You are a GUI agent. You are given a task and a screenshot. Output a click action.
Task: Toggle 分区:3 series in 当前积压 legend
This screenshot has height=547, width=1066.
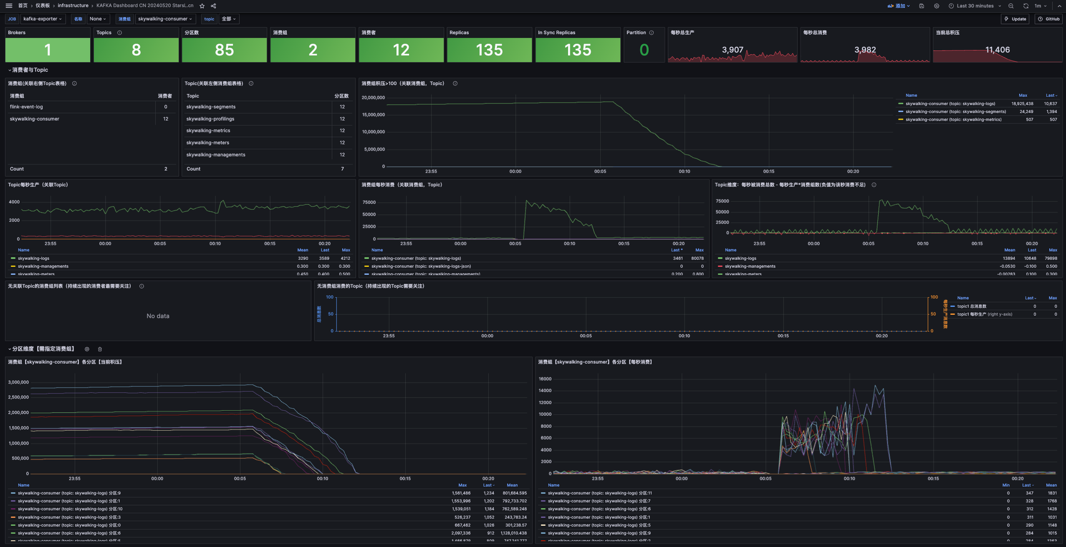coord(69,517)
